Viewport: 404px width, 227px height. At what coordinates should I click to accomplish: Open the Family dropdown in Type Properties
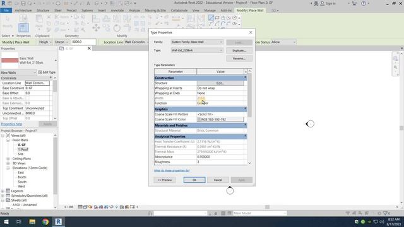197,42
